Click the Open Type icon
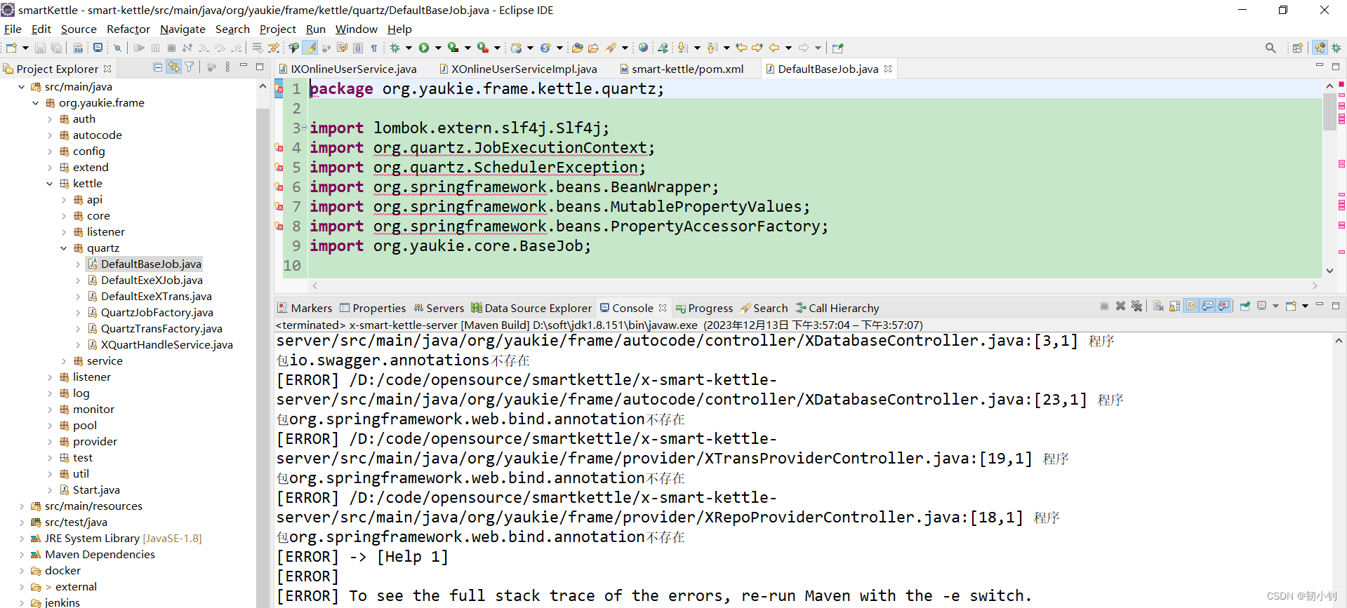The width and height of the screenshot is (1347, 608). coord(577,48)
